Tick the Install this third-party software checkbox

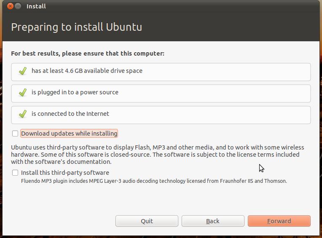click(15, 173)
